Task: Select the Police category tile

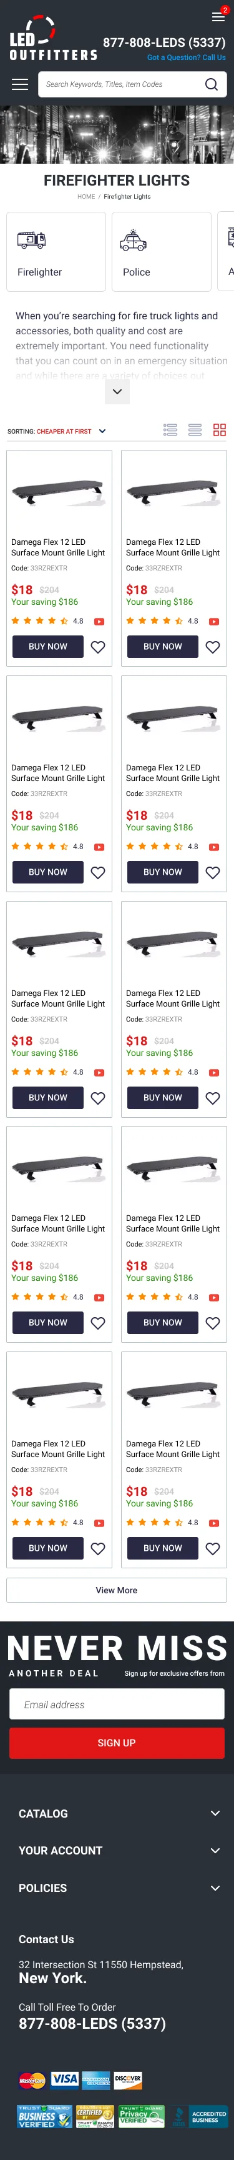Action: pos(161,252)
